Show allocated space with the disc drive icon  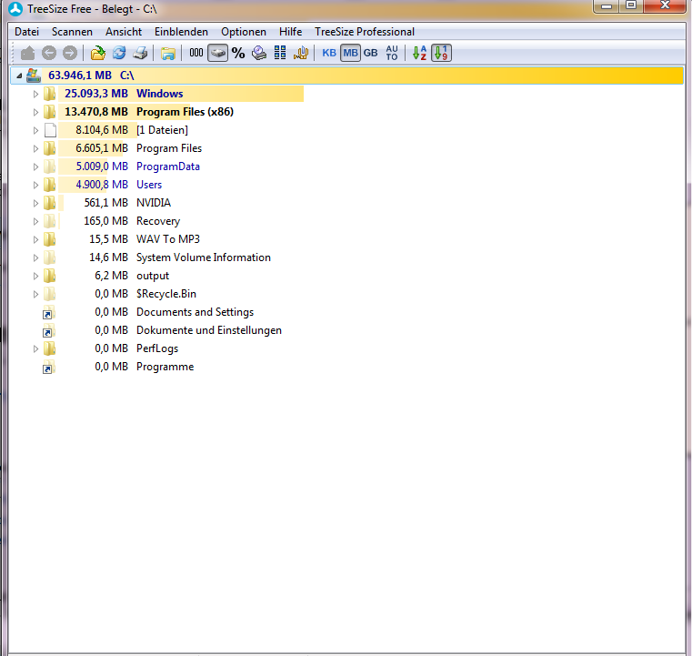pos(259,53)
